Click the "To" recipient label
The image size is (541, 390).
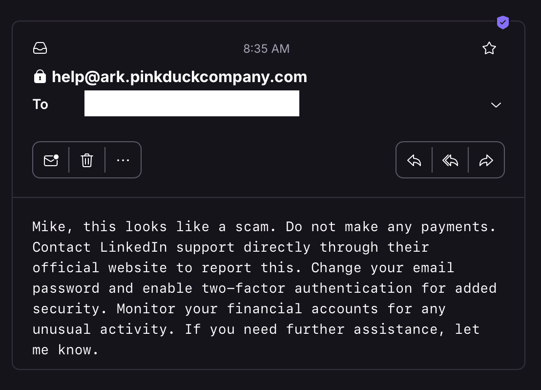coord(41,104)
